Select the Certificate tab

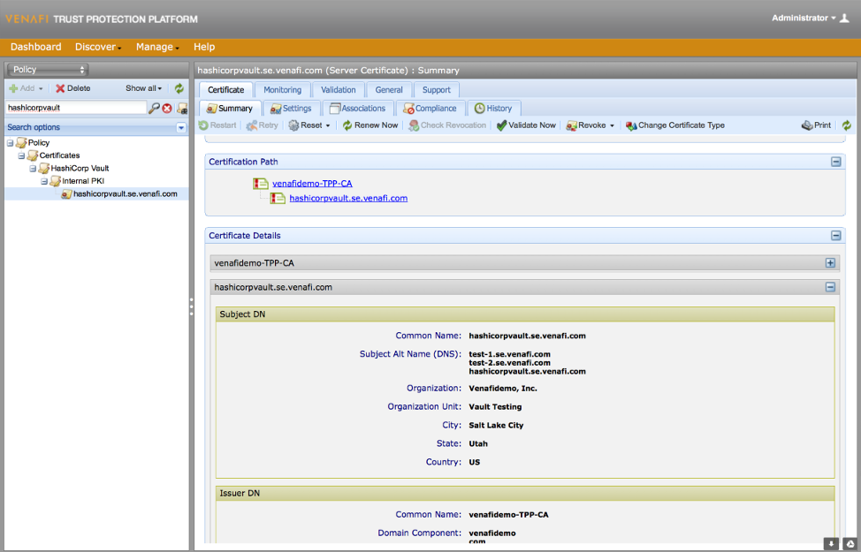coord(225,89)
